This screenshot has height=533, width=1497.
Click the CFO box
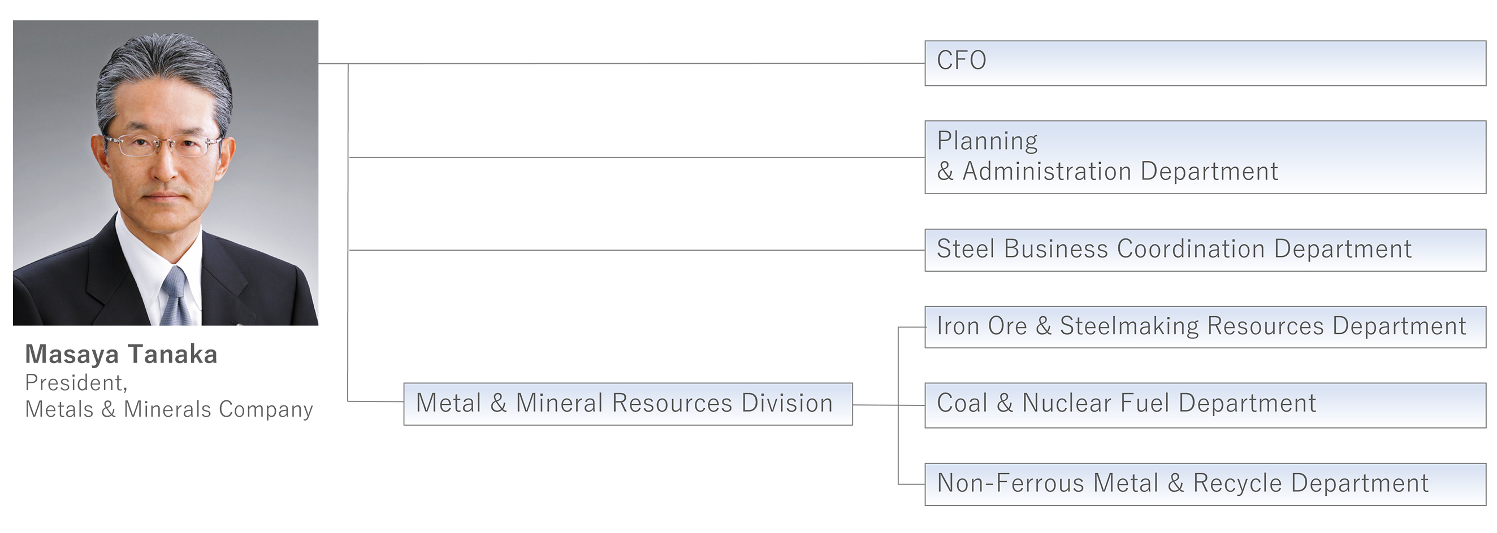point(1205,63)
